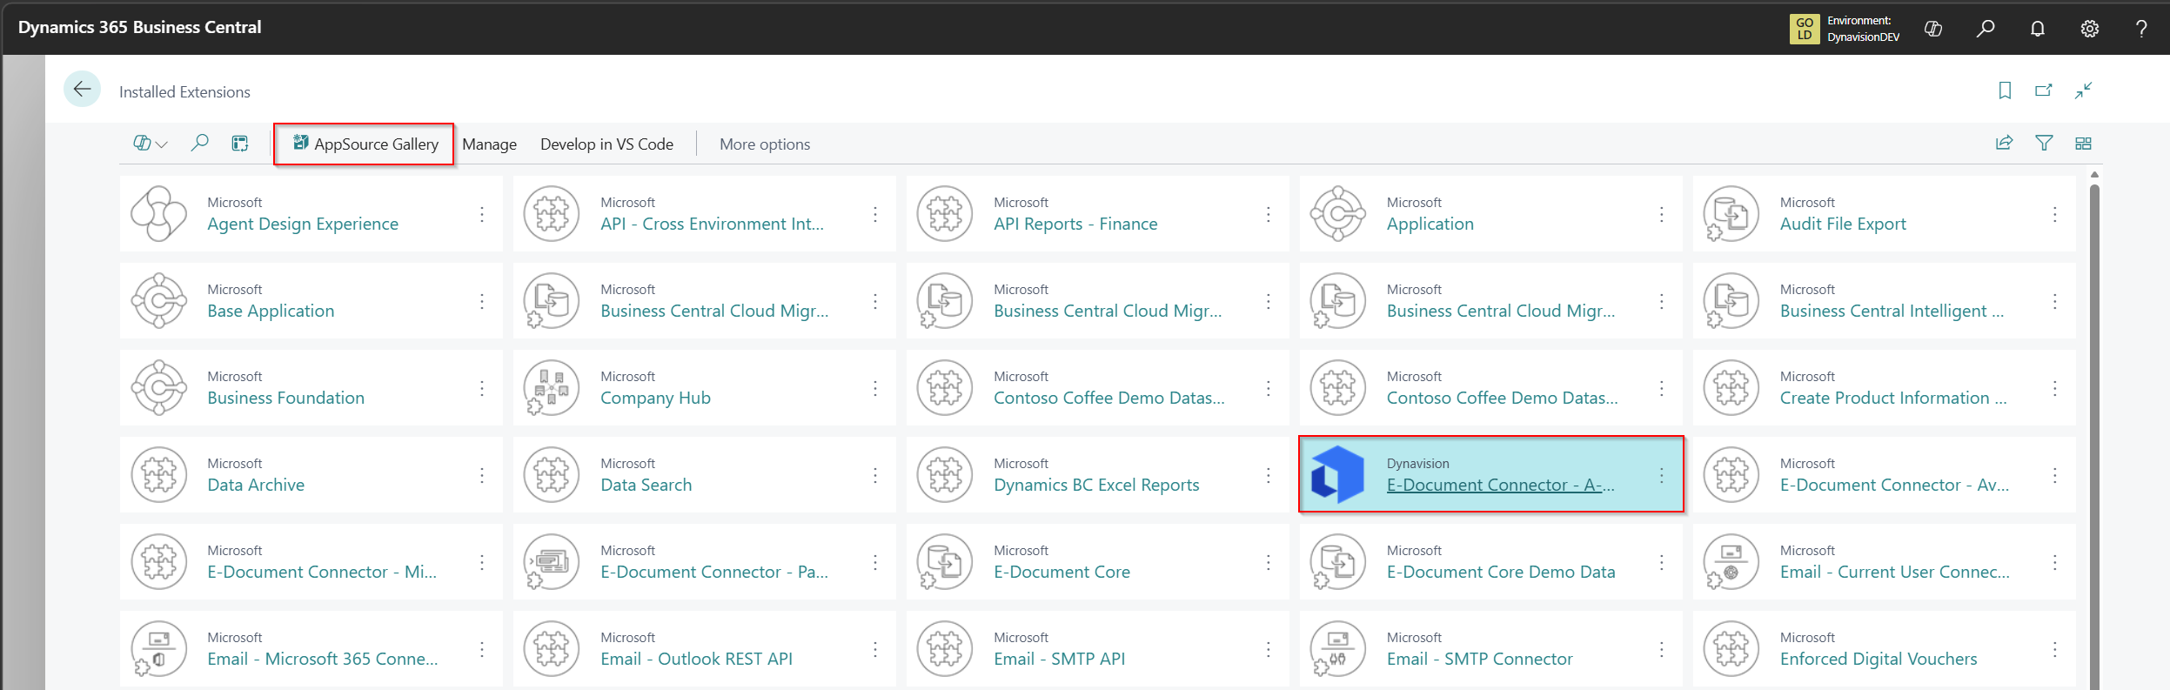The height and width of the screenshot is (690, 2170).
Task: Click the E-Document Connector - Pa... tile icon
Action: (x=552, y=561)
